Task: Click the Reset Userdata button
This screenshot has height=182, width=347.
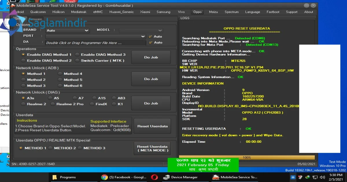Action: coord(152,126)
